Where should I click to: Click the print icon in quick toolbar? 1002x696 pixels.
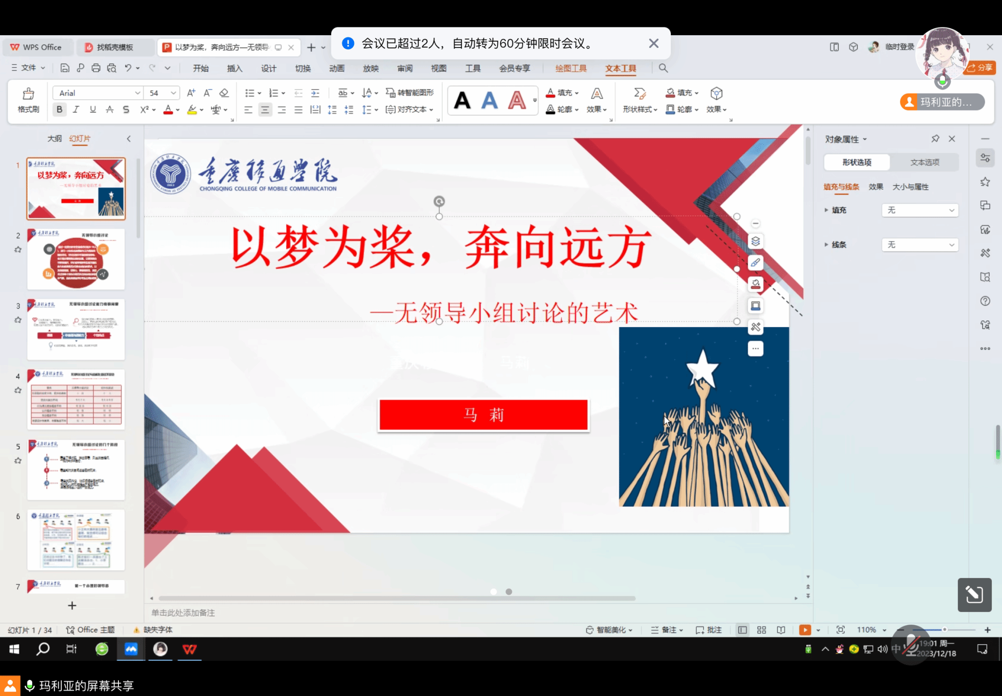coord(96,68)
